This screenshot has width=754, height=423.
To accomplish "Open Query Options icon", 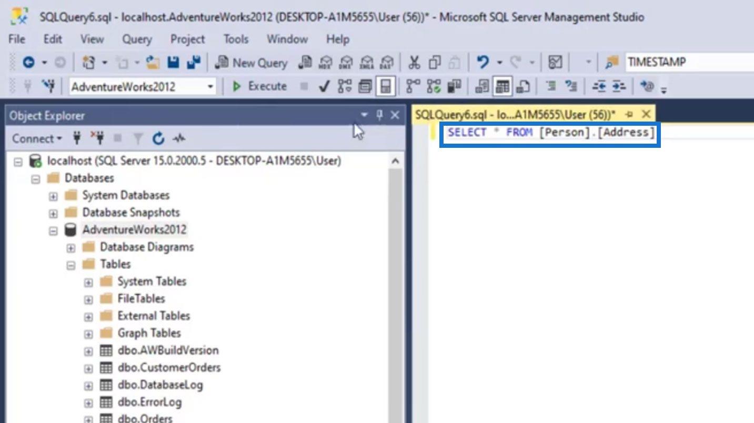I will pos(365,86).
